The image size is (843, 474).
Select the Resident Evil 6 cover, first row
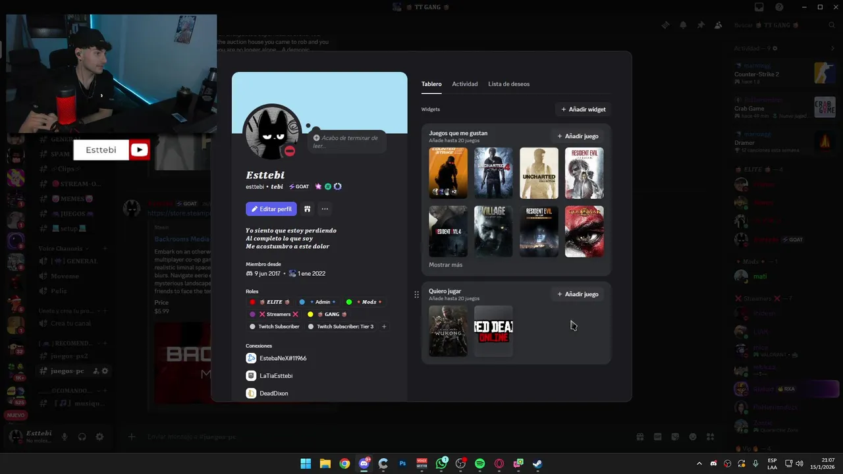coord(584,172)
